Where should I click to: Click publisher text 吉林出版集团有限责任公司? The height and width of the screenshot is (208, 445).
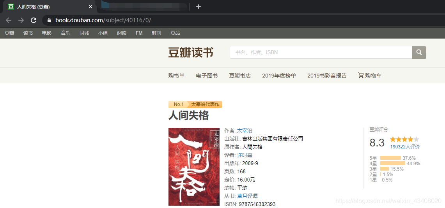pos(273,139)
